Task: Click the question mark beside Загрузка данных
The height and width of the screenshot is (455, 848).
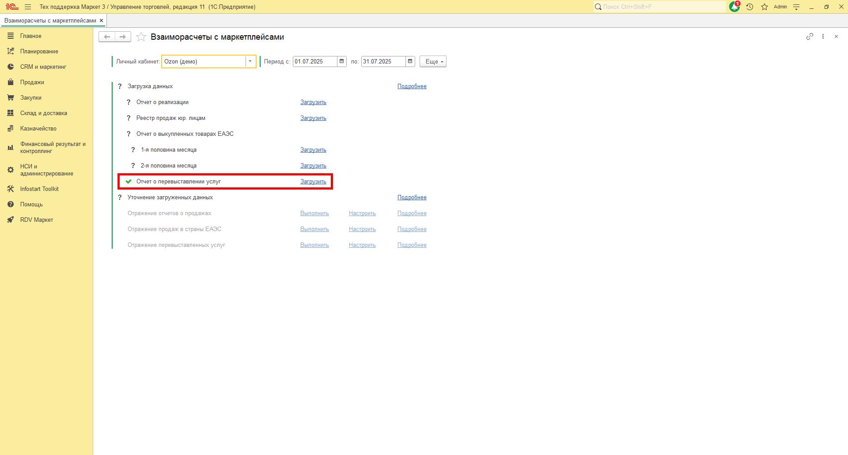Action: [x=120, y=86]
